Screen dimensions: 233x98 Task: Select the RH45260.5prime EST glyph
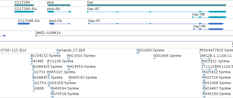204,97
